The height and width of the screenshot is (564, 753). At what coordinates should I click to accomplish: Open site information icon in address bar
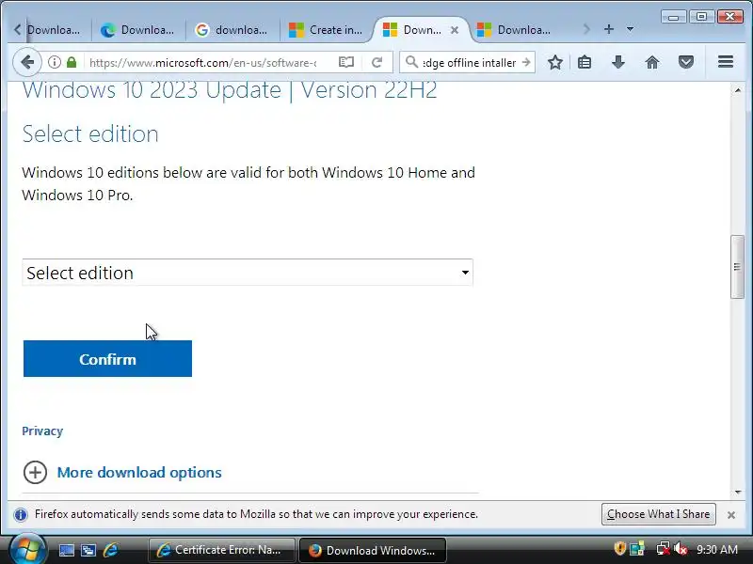click(55, 62)
